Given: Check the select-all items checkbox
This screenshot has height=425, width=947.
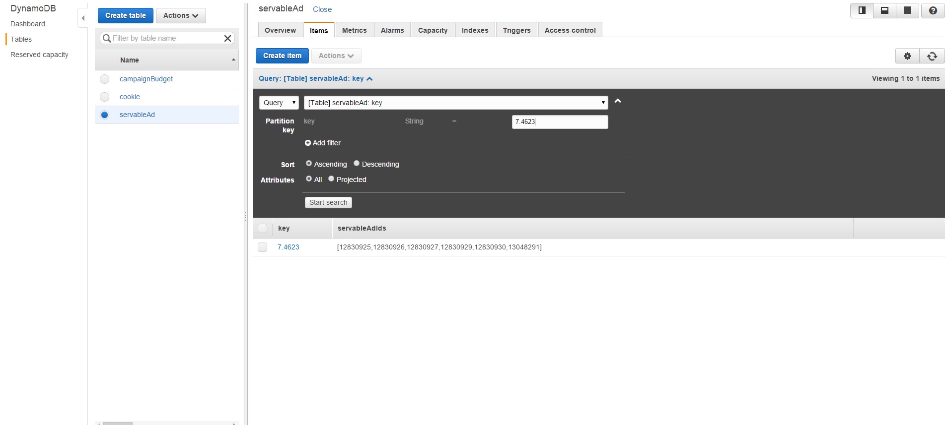Looking at the screenshot, I should 263,228.
